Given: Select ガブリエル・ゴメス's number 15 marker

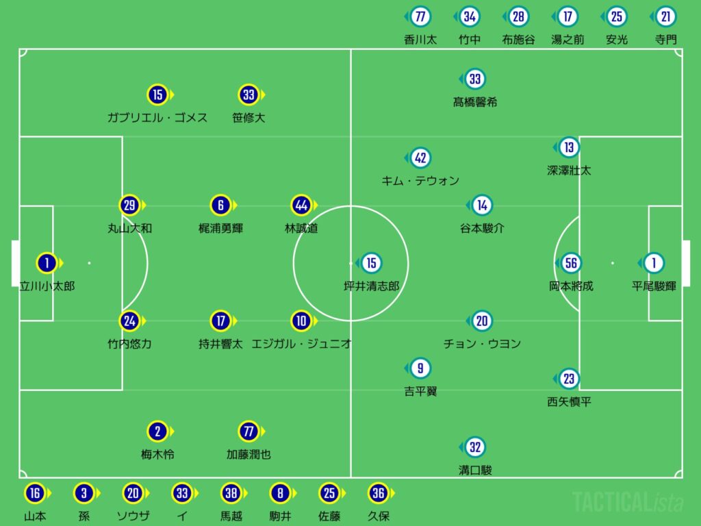Looking at the screenshot, I should pyautogui.click(x=157, y=95).
